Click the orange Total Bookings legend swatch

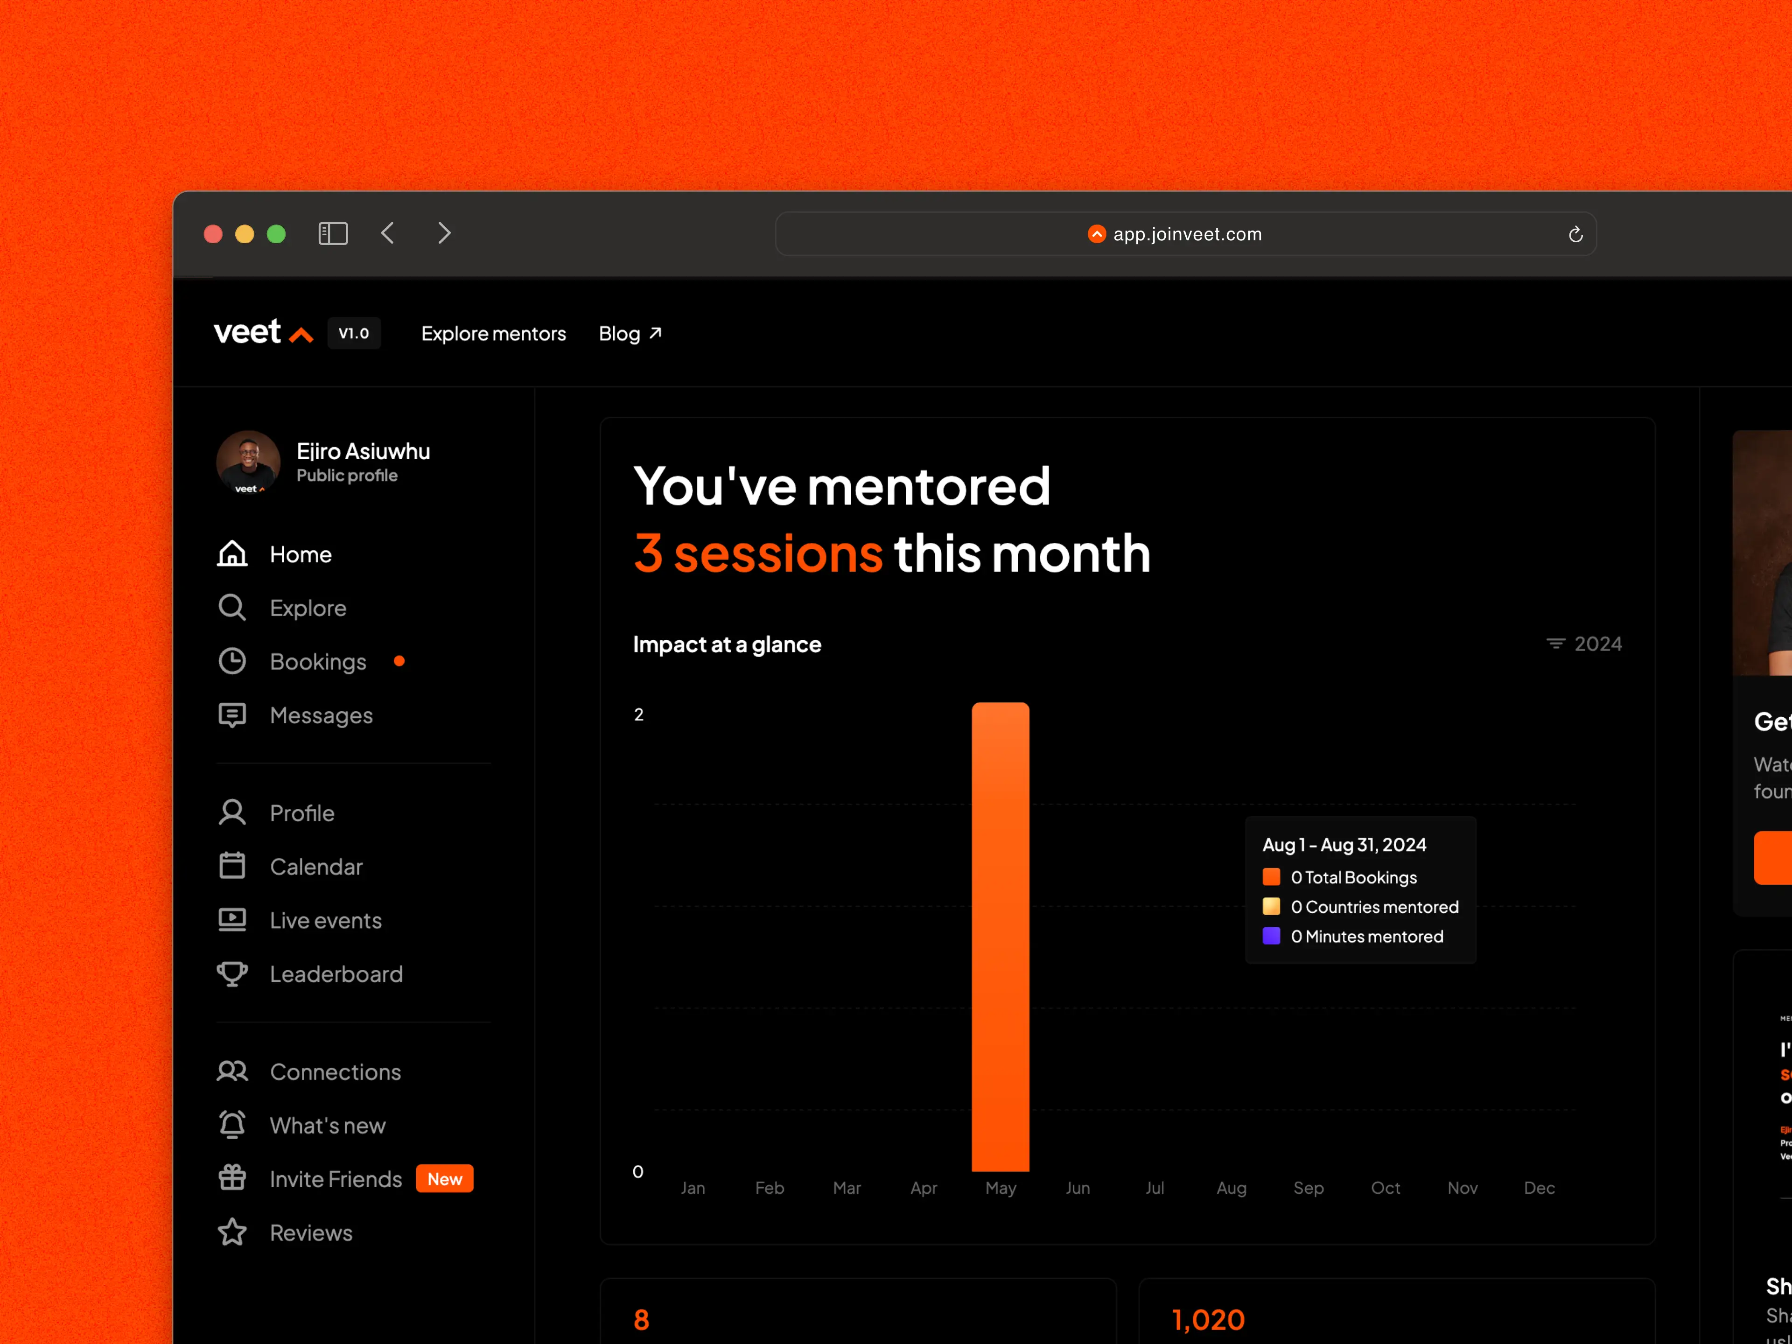[x=1271, y=877]
